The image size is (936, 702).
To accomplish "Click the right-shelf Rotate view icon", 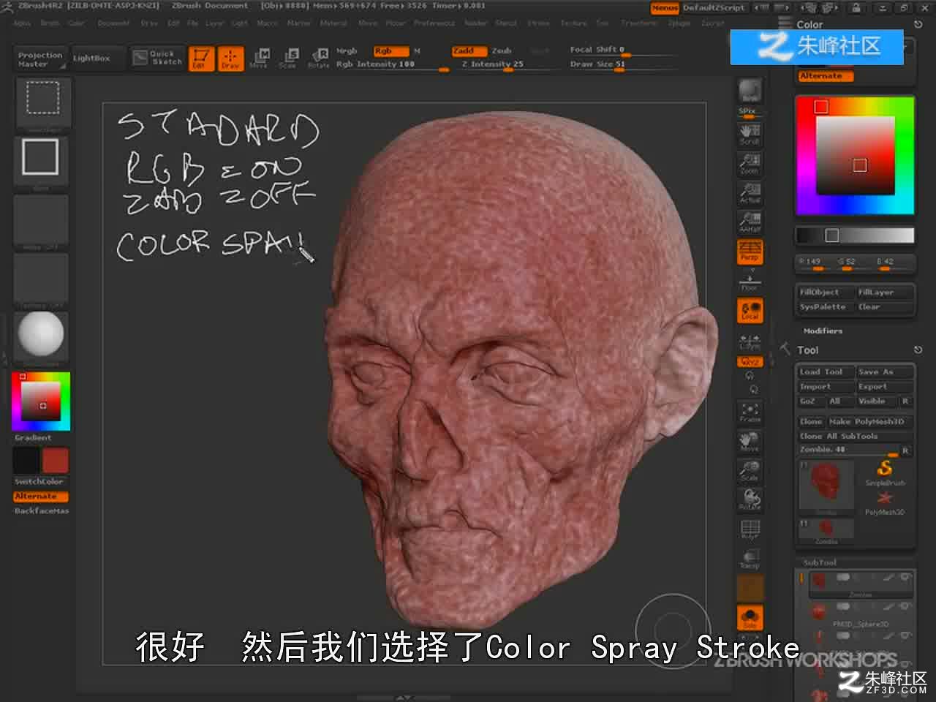I will [x=750, y=499].
